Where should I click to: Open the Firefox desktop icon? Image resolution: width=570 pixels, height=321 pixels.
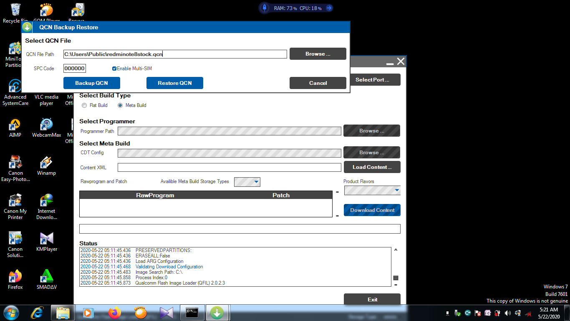coord(15,280)
